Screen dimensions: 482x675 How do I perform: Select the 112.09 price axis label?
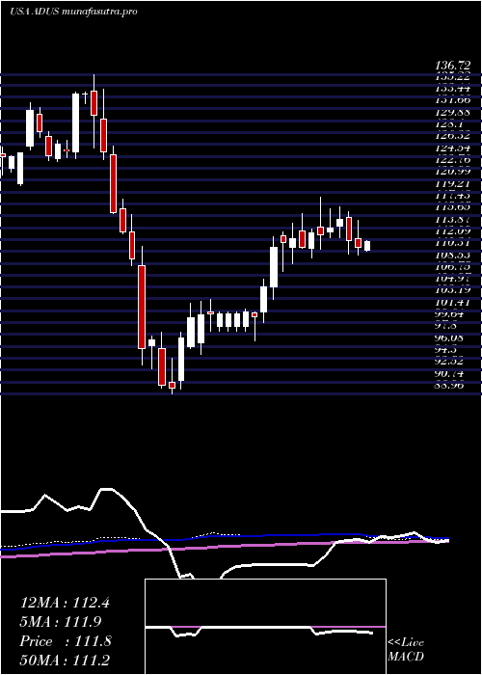point(452,231)
